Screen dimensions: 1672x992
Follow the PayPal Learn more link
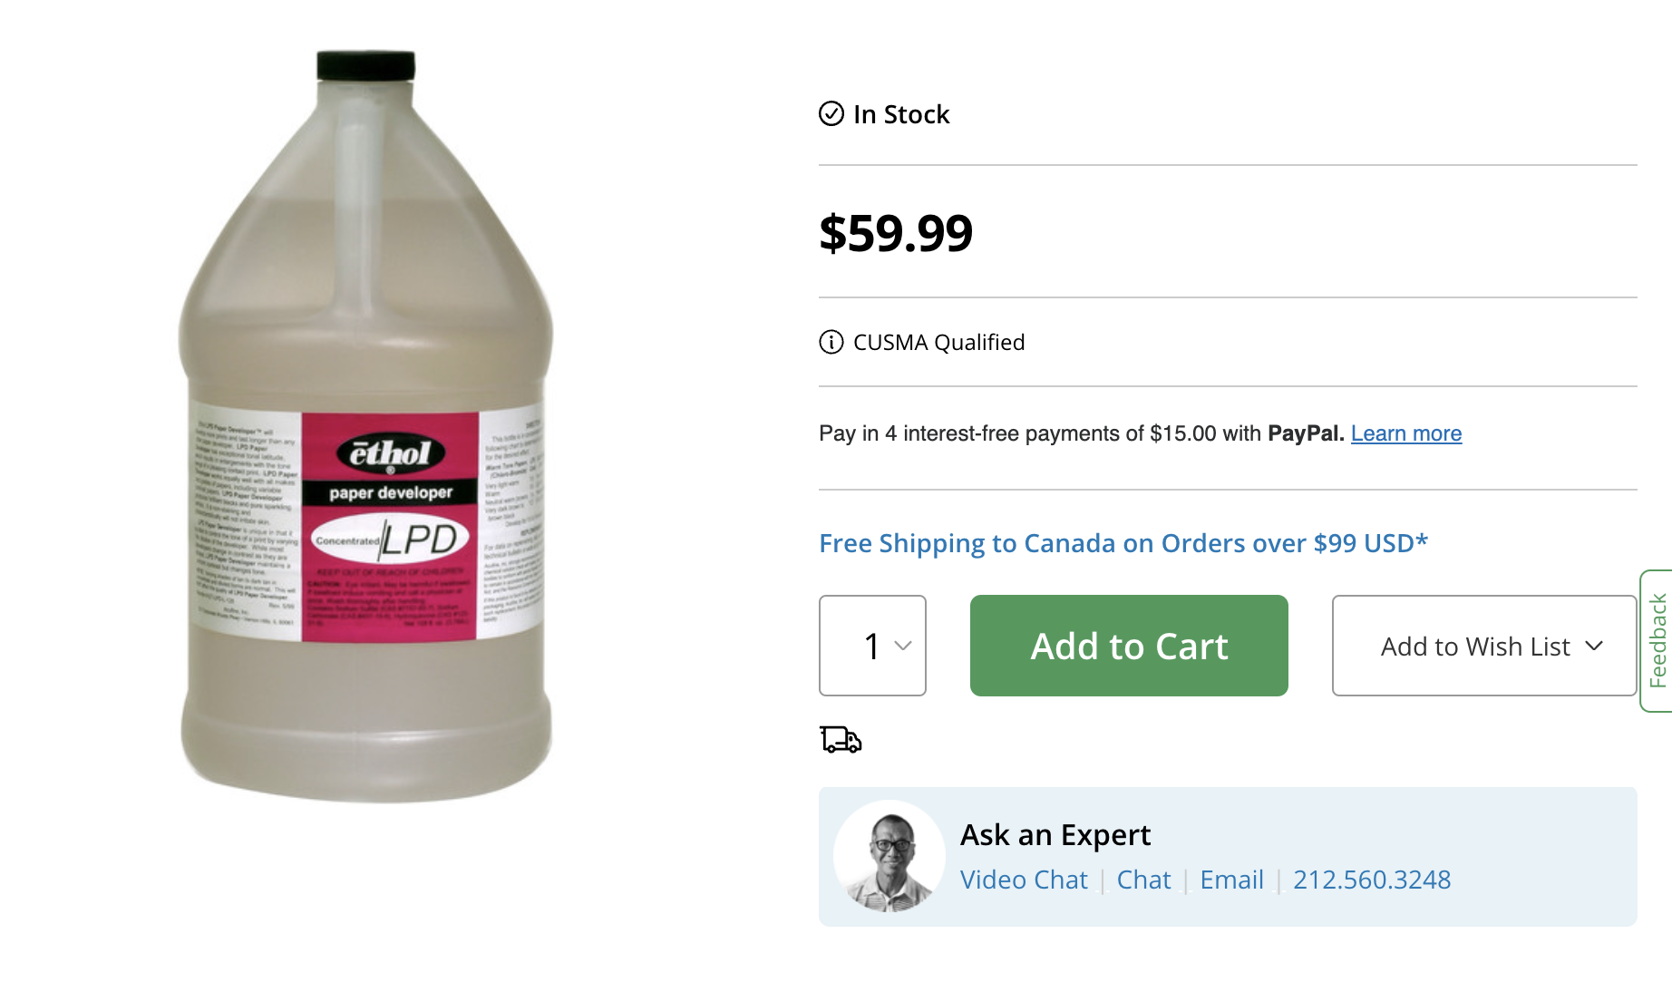[1405, 433]
